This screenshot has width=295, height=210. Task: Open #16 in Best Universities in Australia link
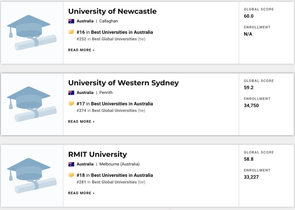[115, 32]
